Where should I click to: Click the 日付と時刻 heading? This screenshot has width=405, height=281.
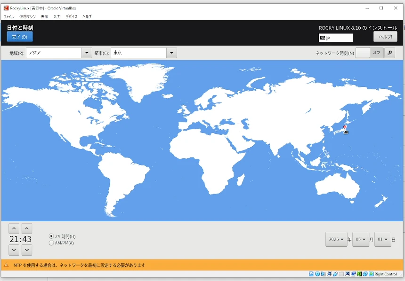[x=20, y=28]
